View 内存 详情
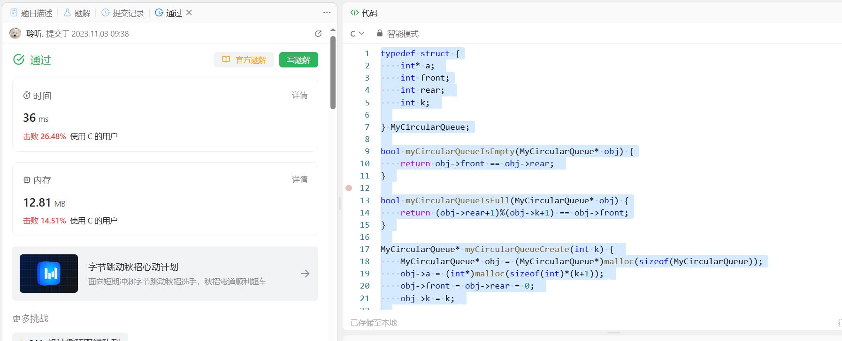Image resolution: width=842 pixels, height=341 pixels. [300, 179]
